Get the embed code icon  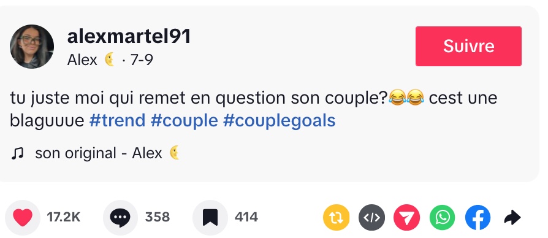click(372, 217)
